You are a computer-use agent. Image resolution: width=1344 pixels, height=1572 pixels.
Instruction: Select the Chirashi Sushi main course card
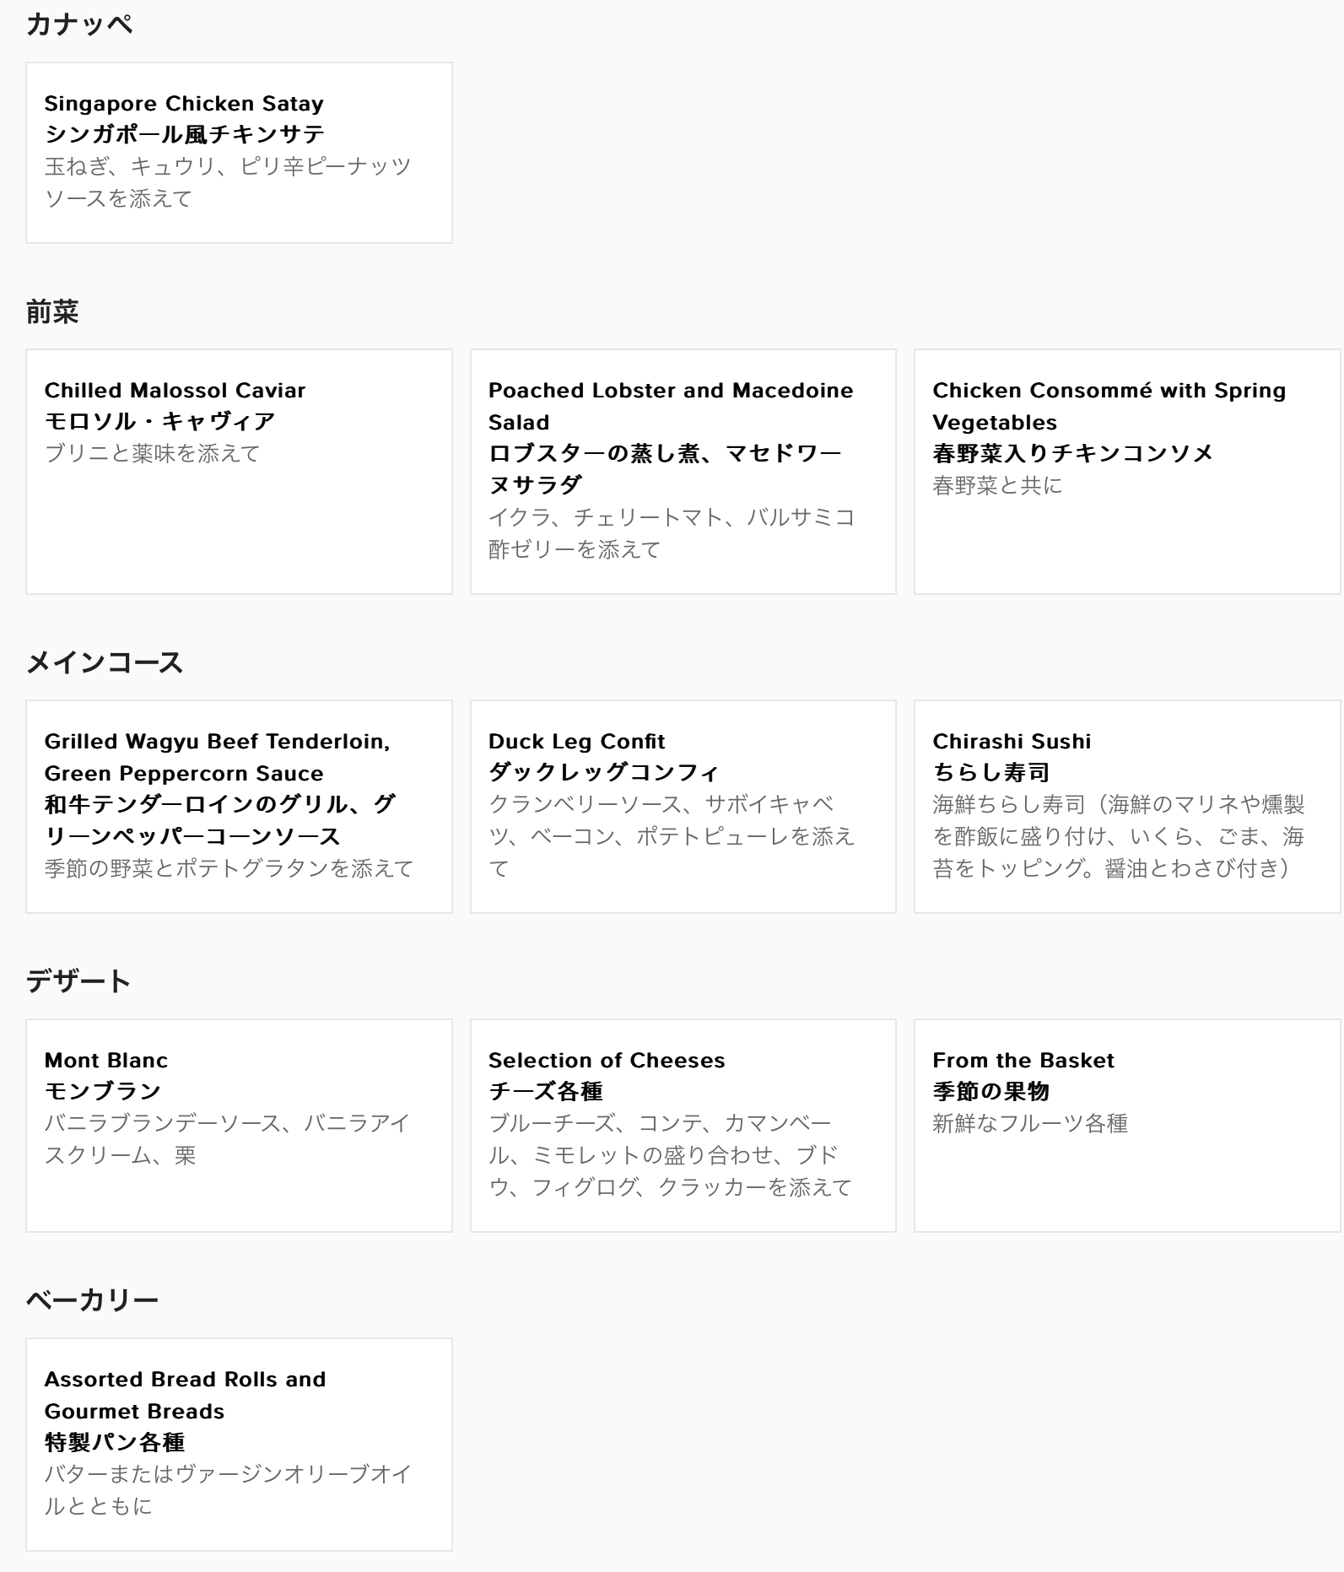point(1127,807)
